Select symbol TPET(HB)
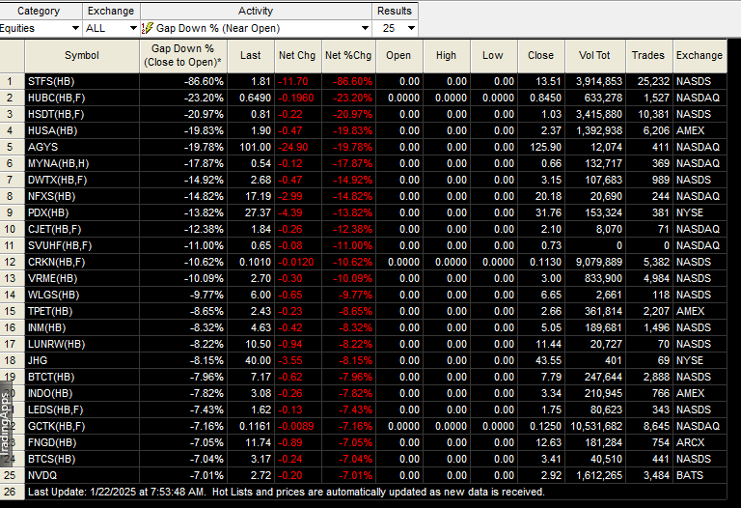Image resolution: width=741 pixels, height=508 pixels. 50,311
